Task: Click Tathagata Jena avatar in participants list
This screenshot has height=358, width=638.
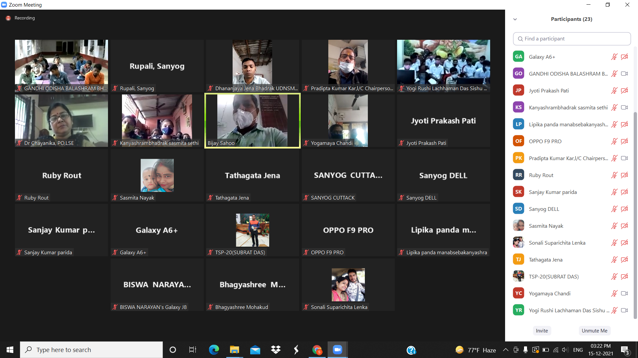Action: (518, 260)
